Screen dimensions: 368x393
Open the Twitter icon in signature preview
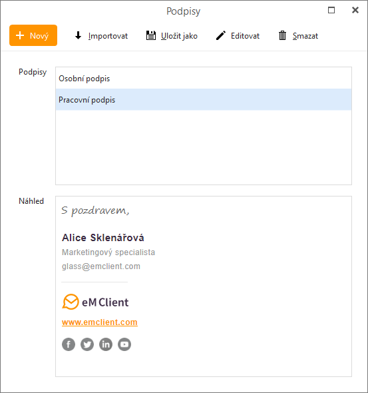87,344
